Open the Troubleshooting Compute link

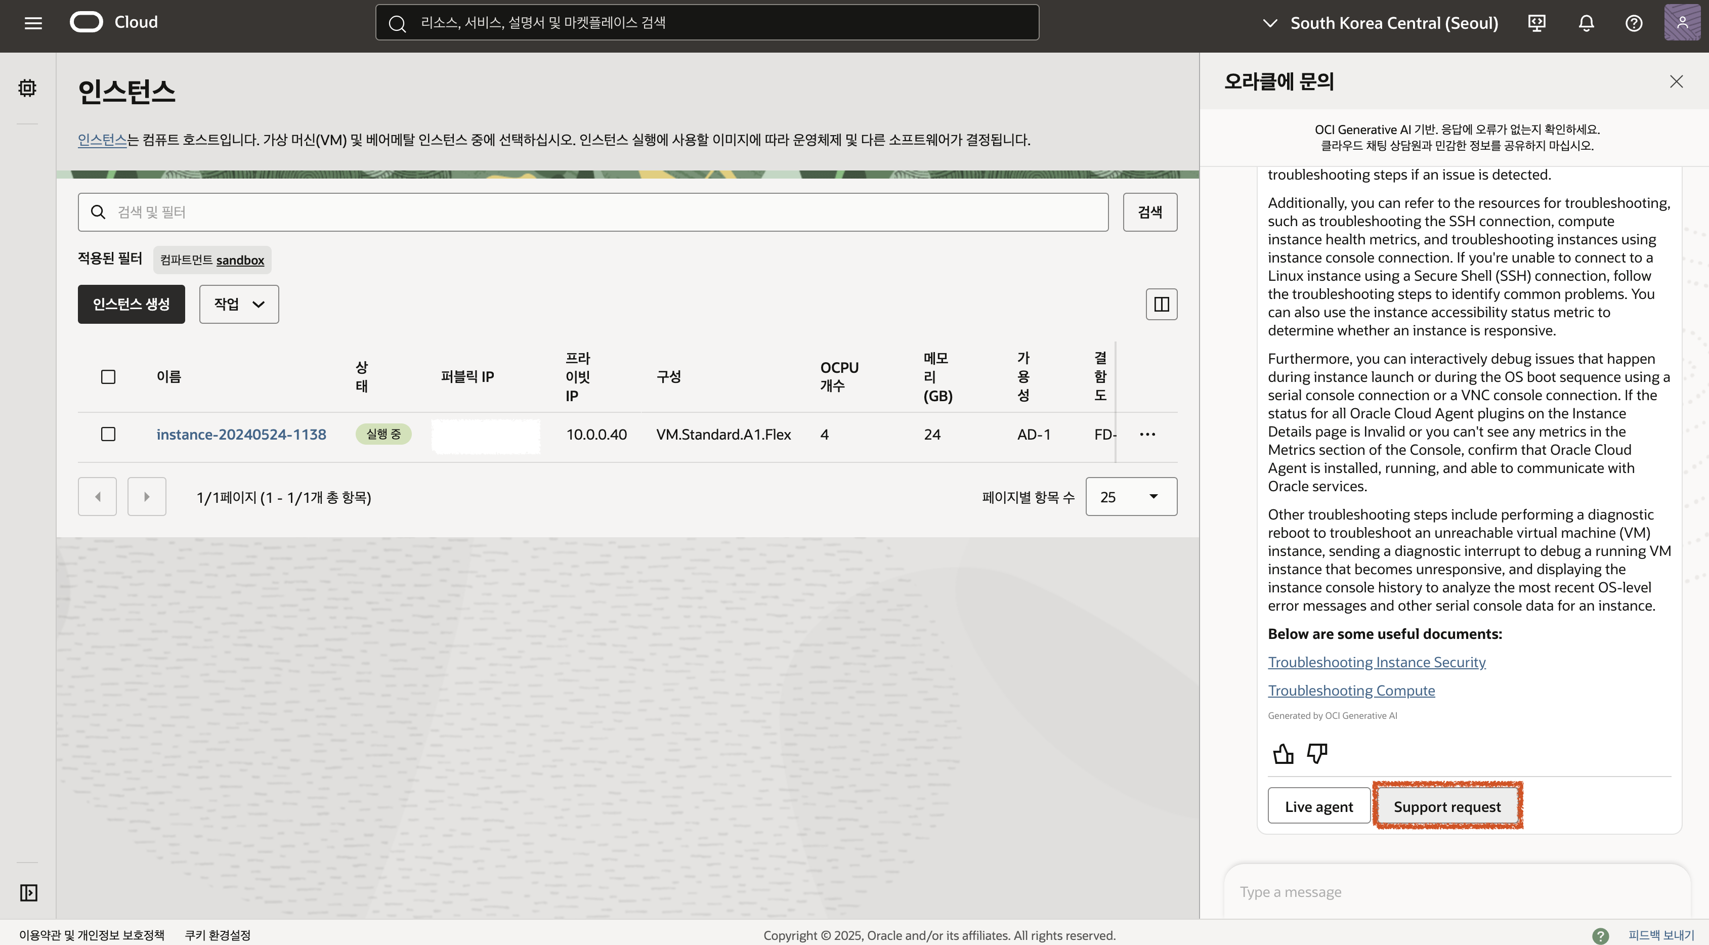(x=1351, y=691)
